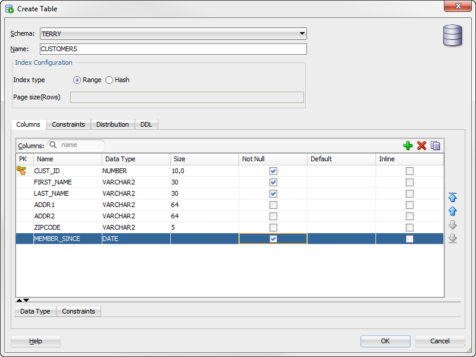This screenshot has height=357, width=476.
Task: Click the Not Null column header
Action: point(273,159)
